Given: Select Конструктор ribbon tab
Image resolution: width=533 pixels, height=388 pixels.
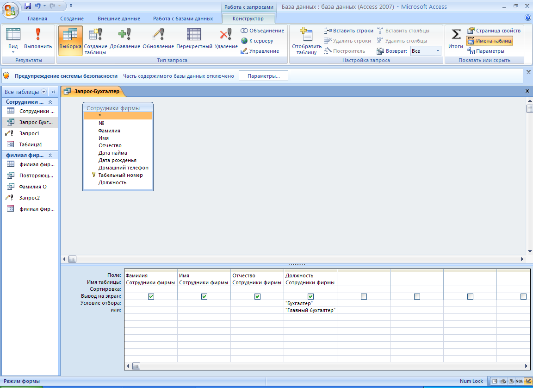Looking at the screenshot, I should (x=248, y=19).
